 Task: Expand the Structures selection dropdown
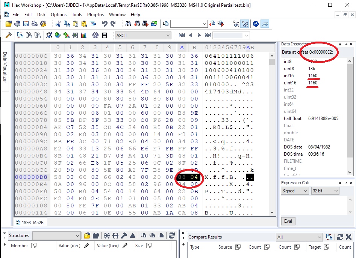[56, 235]
